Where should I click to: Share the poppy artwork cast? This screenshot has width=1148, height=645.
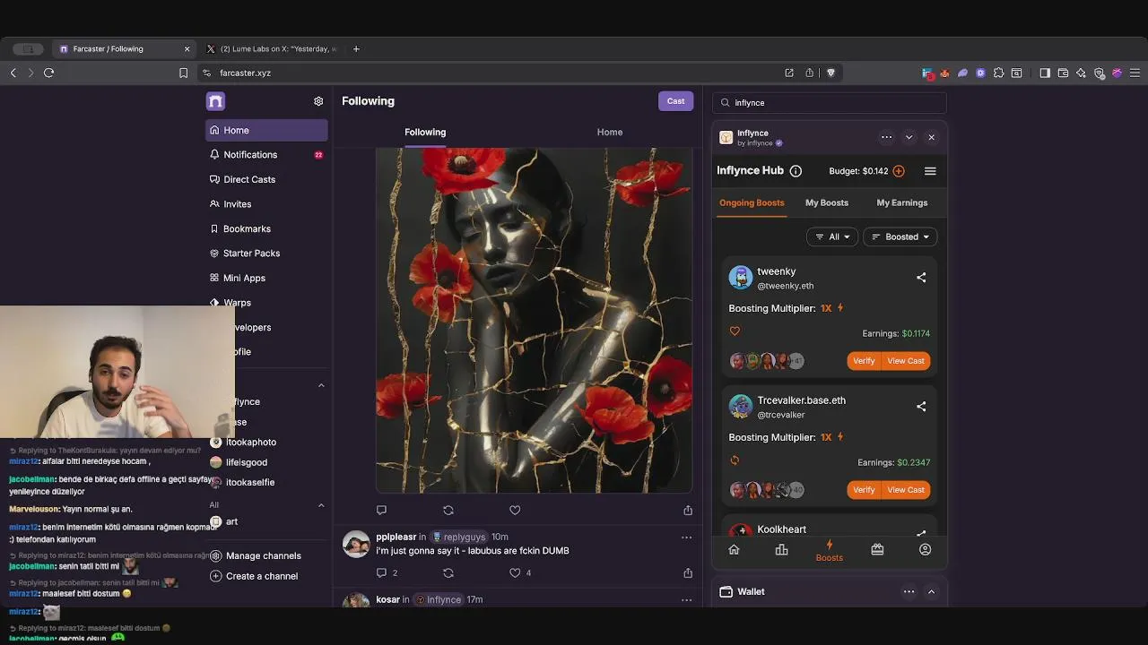[x=688, y=511]
